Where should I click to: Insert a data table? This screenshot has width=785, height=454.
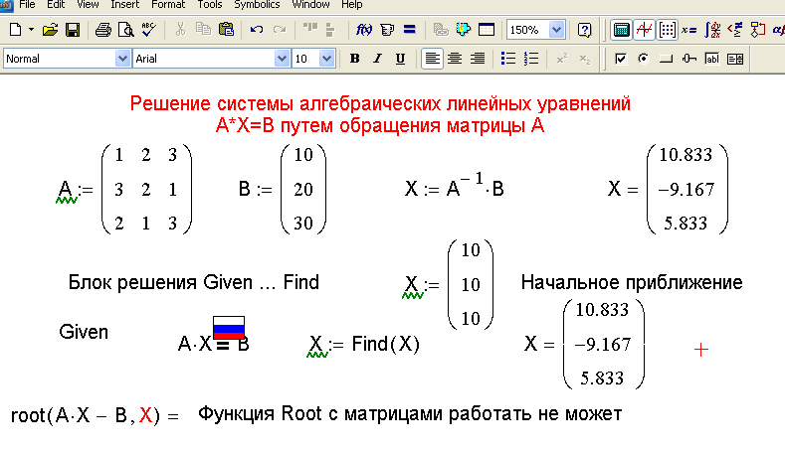pos(487,30)
